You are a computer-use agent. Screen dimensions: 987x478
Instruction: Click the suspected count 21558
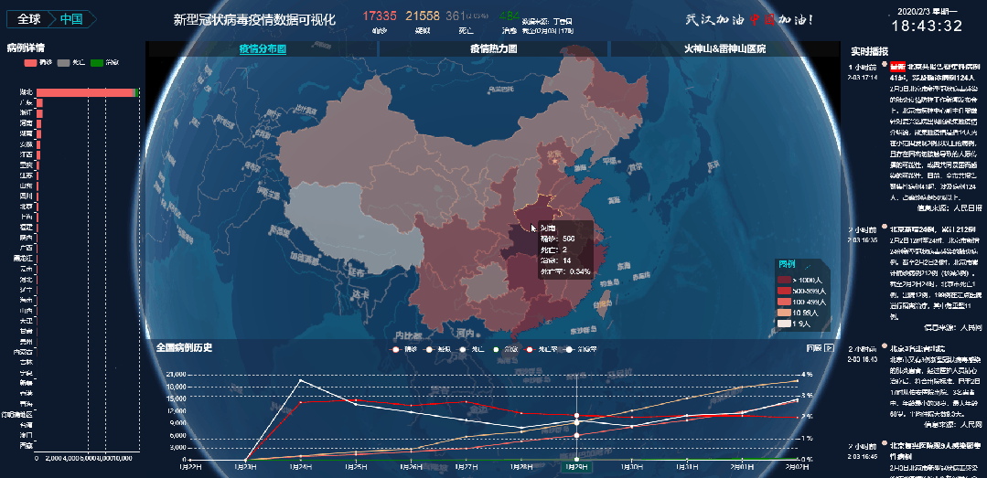[x=423, y=16]
